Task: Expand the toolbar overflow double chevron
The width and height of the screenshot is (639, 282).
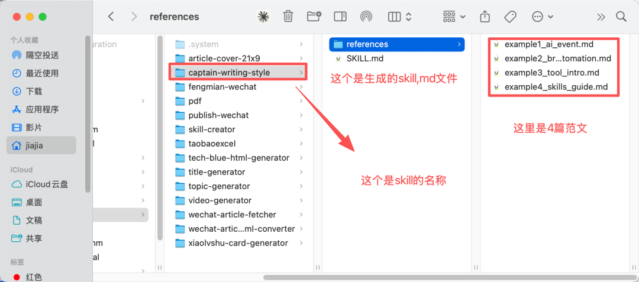Action: [601, 17]
